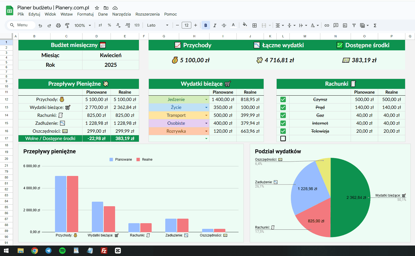
Task: Open Spotify from the taskbar
Action: coord(62,251)
